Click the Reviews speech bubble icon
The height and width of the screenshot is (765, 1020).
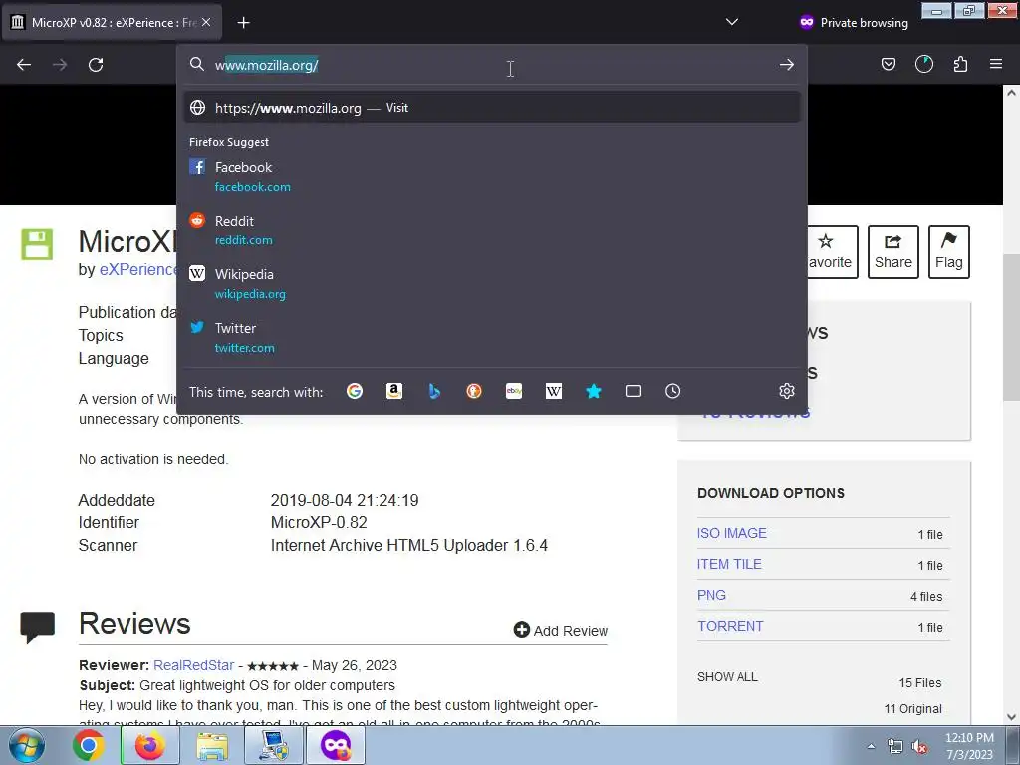[x=37, y=628]
